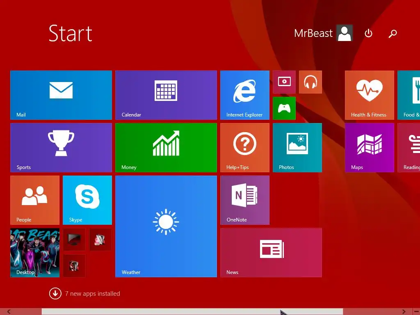Click '7 new apps installed' text
The height and width of the screenshot is (315, 420).
point(92,294)
